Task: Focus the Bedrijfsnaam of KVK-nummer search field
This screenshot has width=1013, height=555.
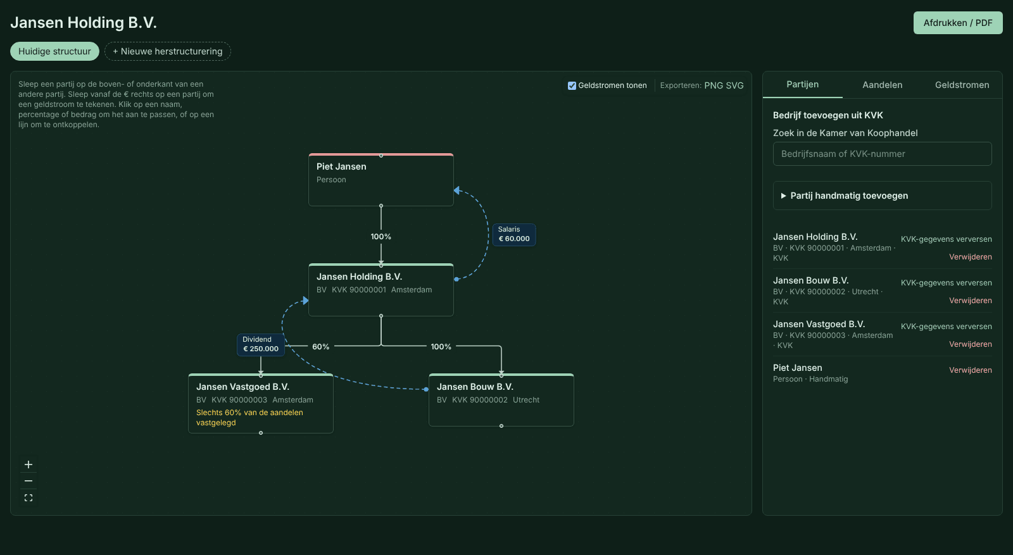Action: click(882, 154)
